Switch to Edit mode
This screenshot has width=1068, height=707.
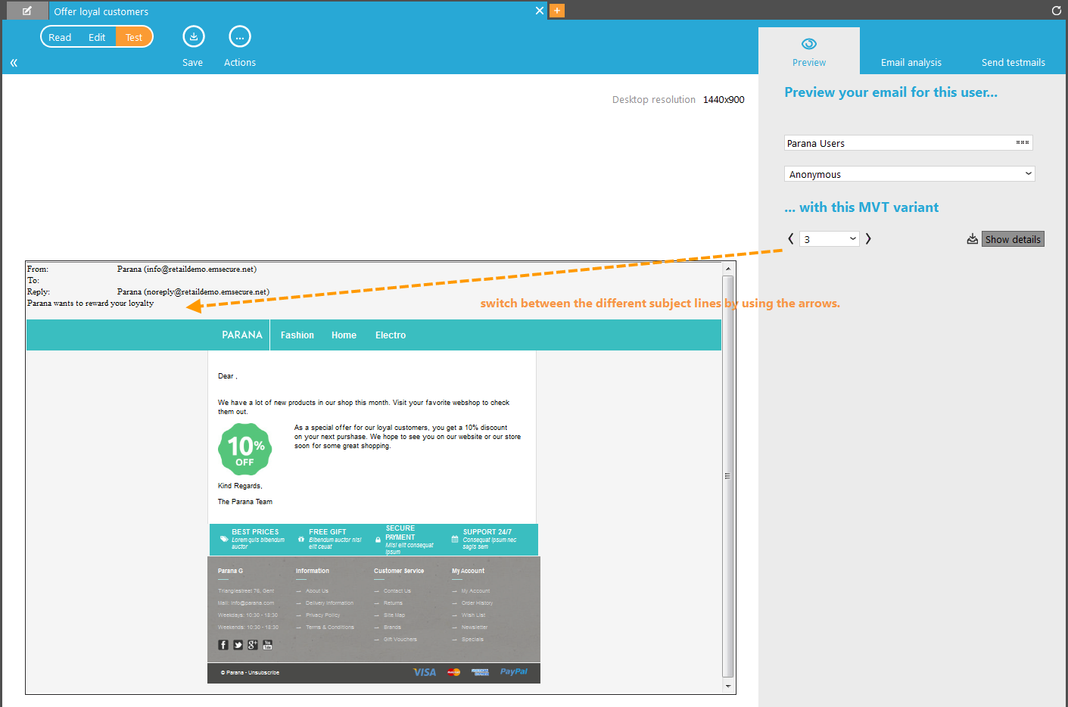pyautogui.click(x=97, y=37)
